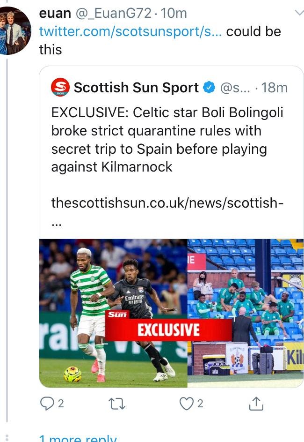Tap the blue verified badge

(209, 87)
